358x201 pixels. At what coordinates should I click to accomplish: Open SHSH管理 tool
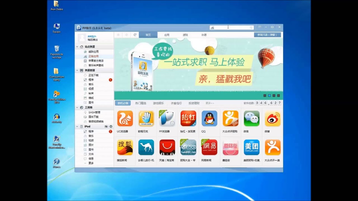point(94,113)
